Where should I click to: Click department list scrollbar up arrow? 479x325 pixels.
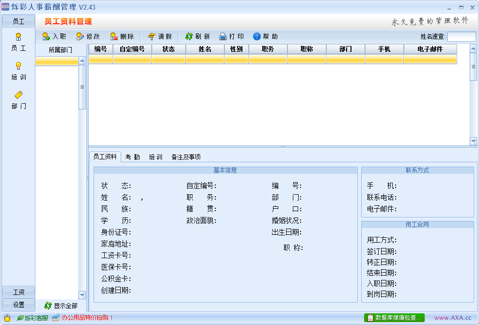pos(82,61)
